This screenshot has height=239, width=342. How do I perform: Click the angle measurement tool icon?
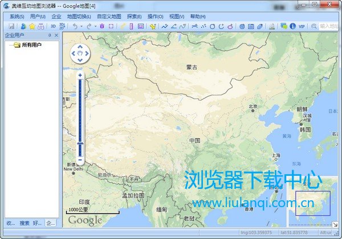click(174, 26)
